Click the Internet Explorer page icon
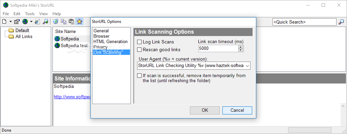The image size is (347, 134). (38, 21)
